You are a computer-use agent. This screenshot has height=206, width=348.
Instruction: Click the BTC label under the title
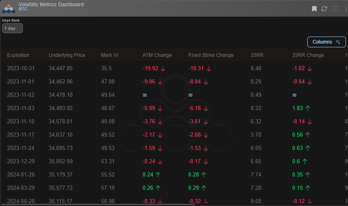(23, 9)
